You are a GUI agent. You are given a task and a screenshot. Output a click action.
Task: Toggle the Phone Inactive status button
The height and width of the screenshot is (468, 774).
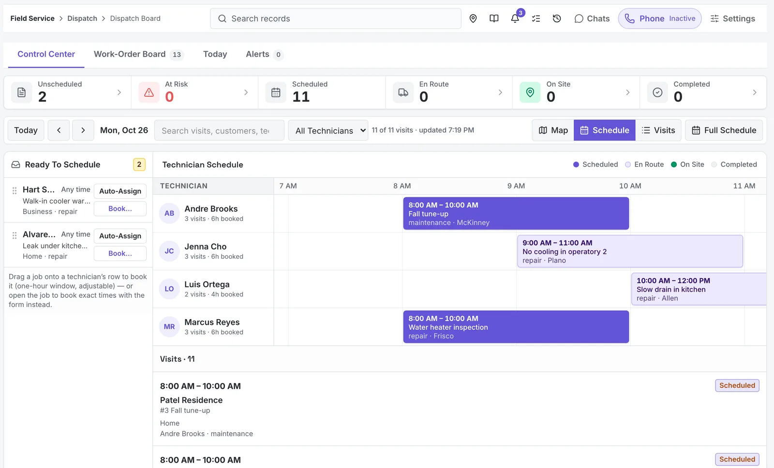tap(660, 18)
